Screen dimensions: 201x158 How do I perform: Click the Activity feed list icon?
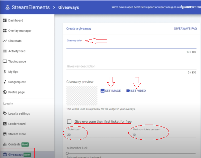pyautogui.click(x=5, y=51)
